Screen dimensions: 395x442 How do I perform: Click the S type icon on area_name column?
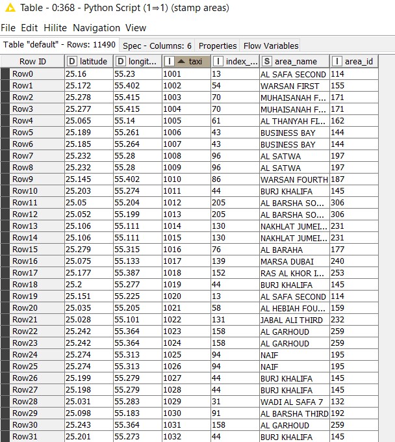pyautogui.click(x=267, y=61)
